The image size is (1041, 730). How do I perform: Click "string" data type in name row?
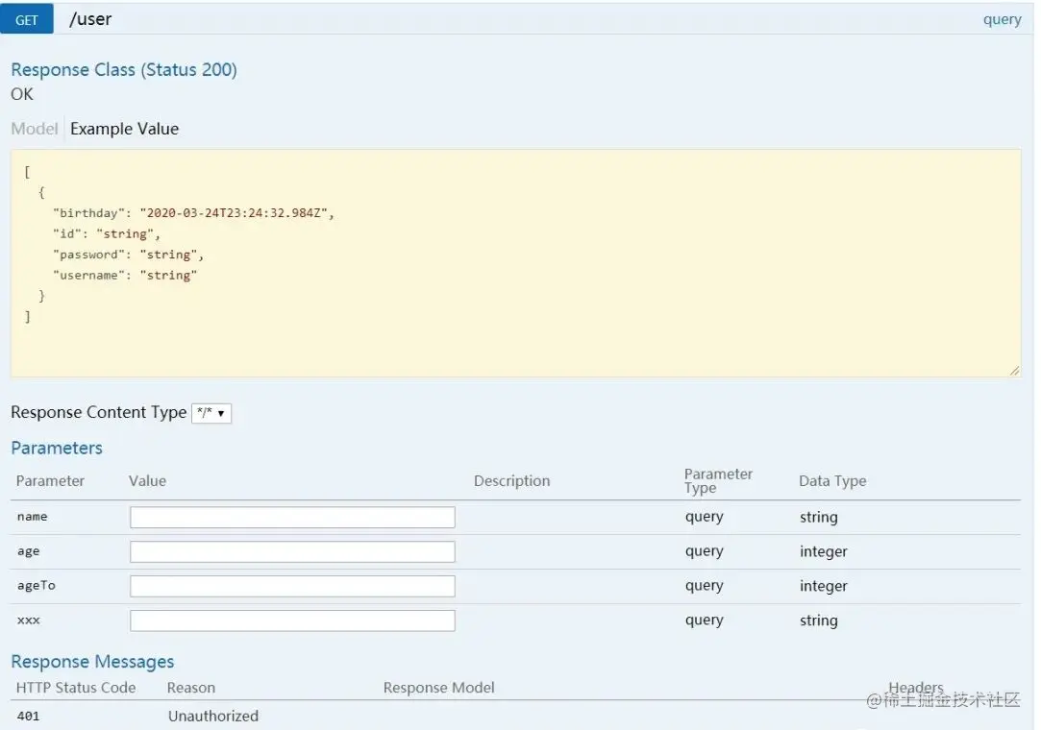pyautogui.click(x=819, y=517)
